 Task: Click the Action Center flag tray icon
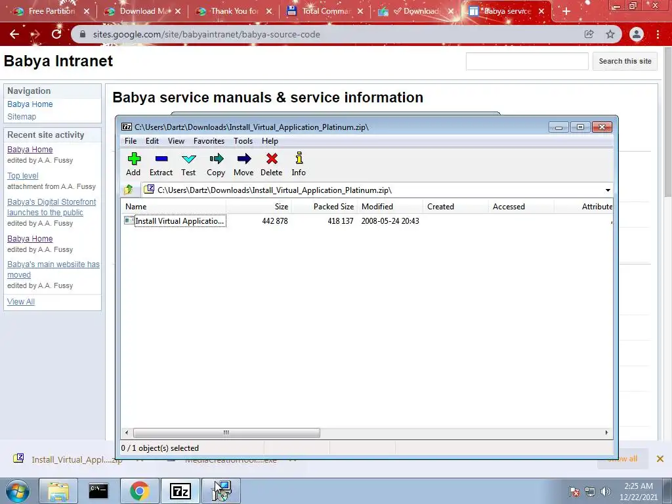pyautogui.click(x=574, y=492)
